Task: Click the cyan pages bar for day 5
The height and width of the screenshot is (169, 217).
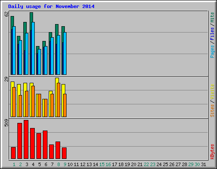Action: (39, 62)
